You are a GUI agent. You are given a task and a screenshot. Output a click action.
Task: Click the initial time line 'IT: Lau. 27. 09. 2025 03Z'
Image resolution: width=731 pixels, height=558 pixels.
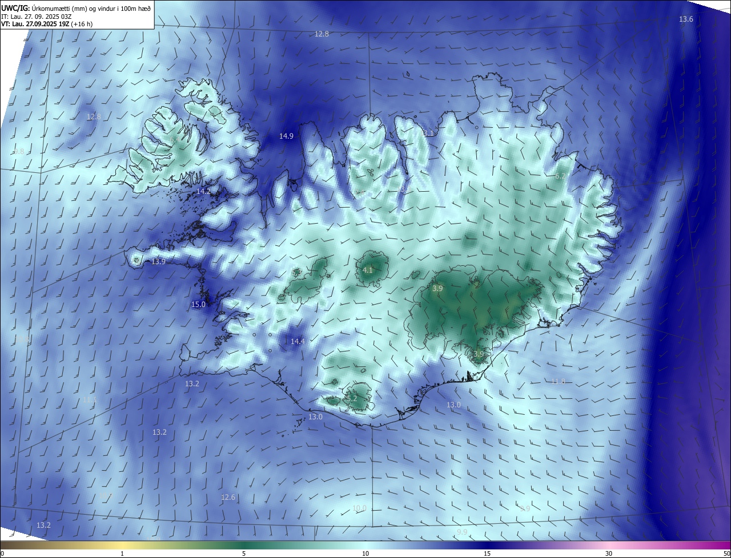pyautogui.click(x=37, y=17)
